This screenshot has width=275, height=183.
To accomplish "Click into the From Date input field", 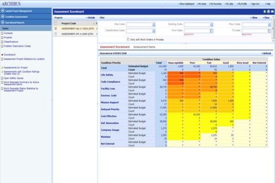I will pyautogui.click(x=197, y=31).
